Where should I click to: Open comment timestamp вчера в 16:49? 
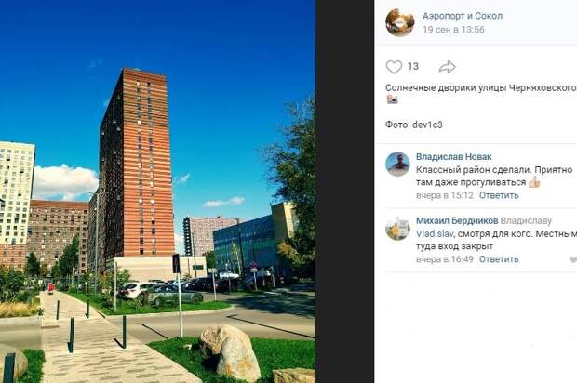[x=445, y=259]
